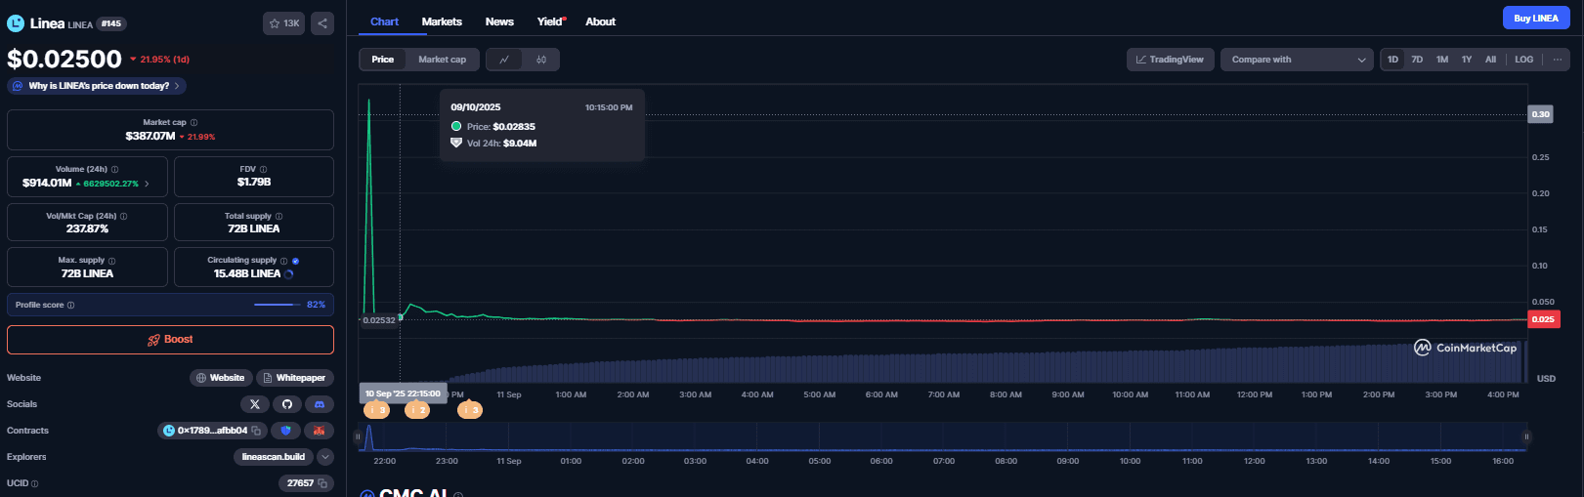Copy the UCID 27657
Viewport: 1584px width, 497px height.
click(x=322, y=483)
